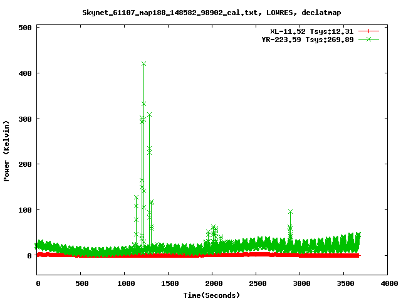This screenshot has height=301, width=401.
Task: Click the Power (Kelvin) y-axis label
Action: 7,150
